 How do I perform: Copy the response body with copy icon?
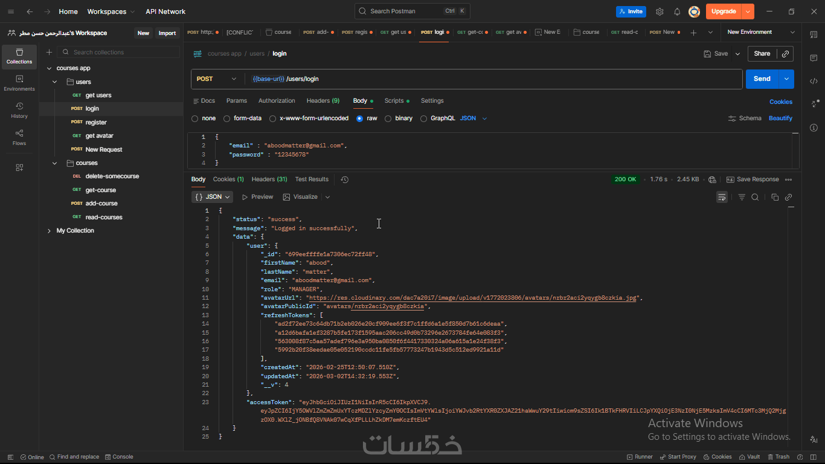point(775,197)
